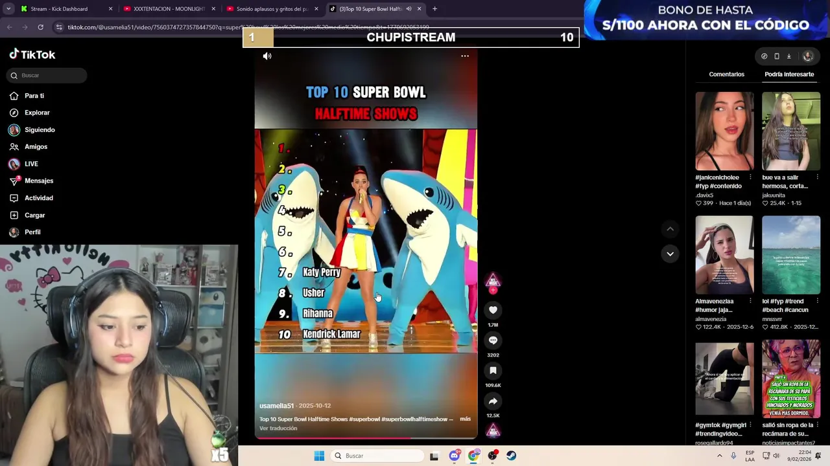Image resolution: width=830 pixels, height=466 pixels.
Task: Open the creator avatar above the like button
Action: point(493,281)
